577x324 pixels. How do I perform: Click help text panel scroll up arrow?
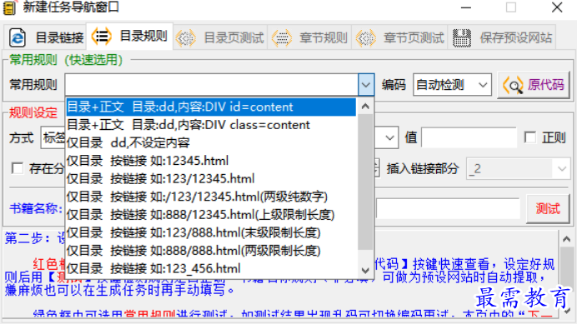[567, 239]
